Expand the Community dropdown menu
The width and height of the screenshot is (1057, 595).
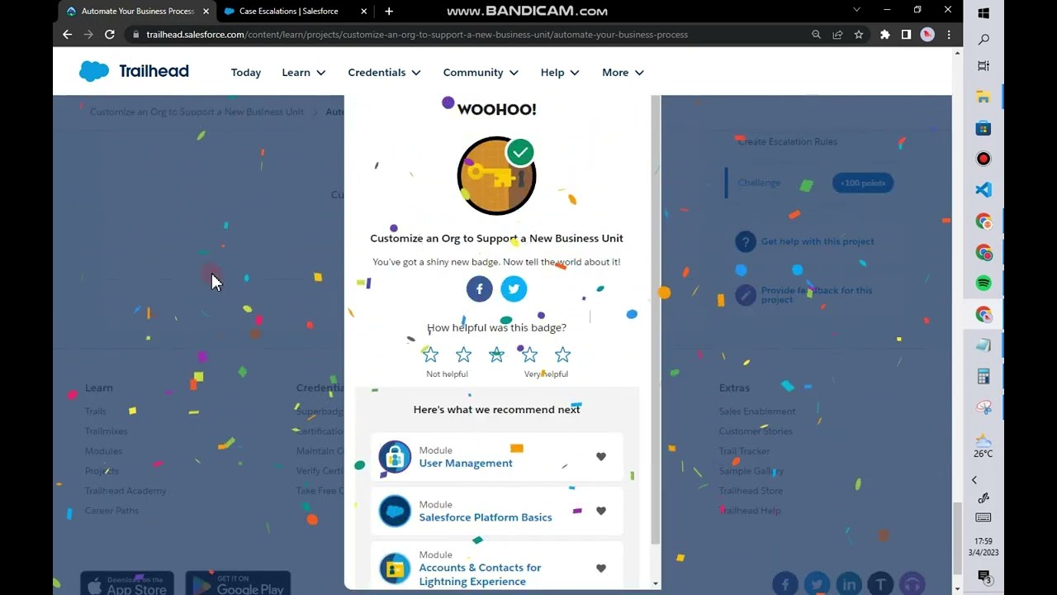[x=481, y=73]
